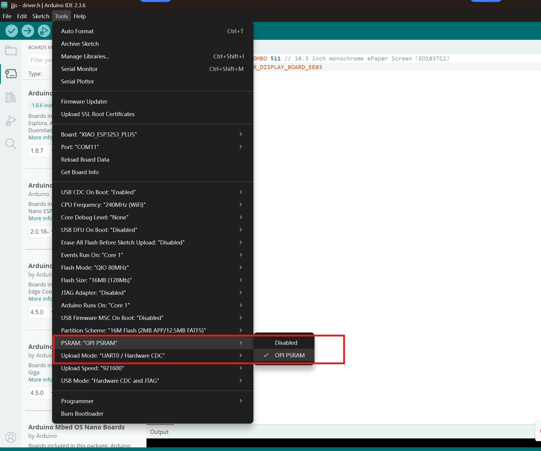Open the Boards Manager sidebar icon

point(11,74)
